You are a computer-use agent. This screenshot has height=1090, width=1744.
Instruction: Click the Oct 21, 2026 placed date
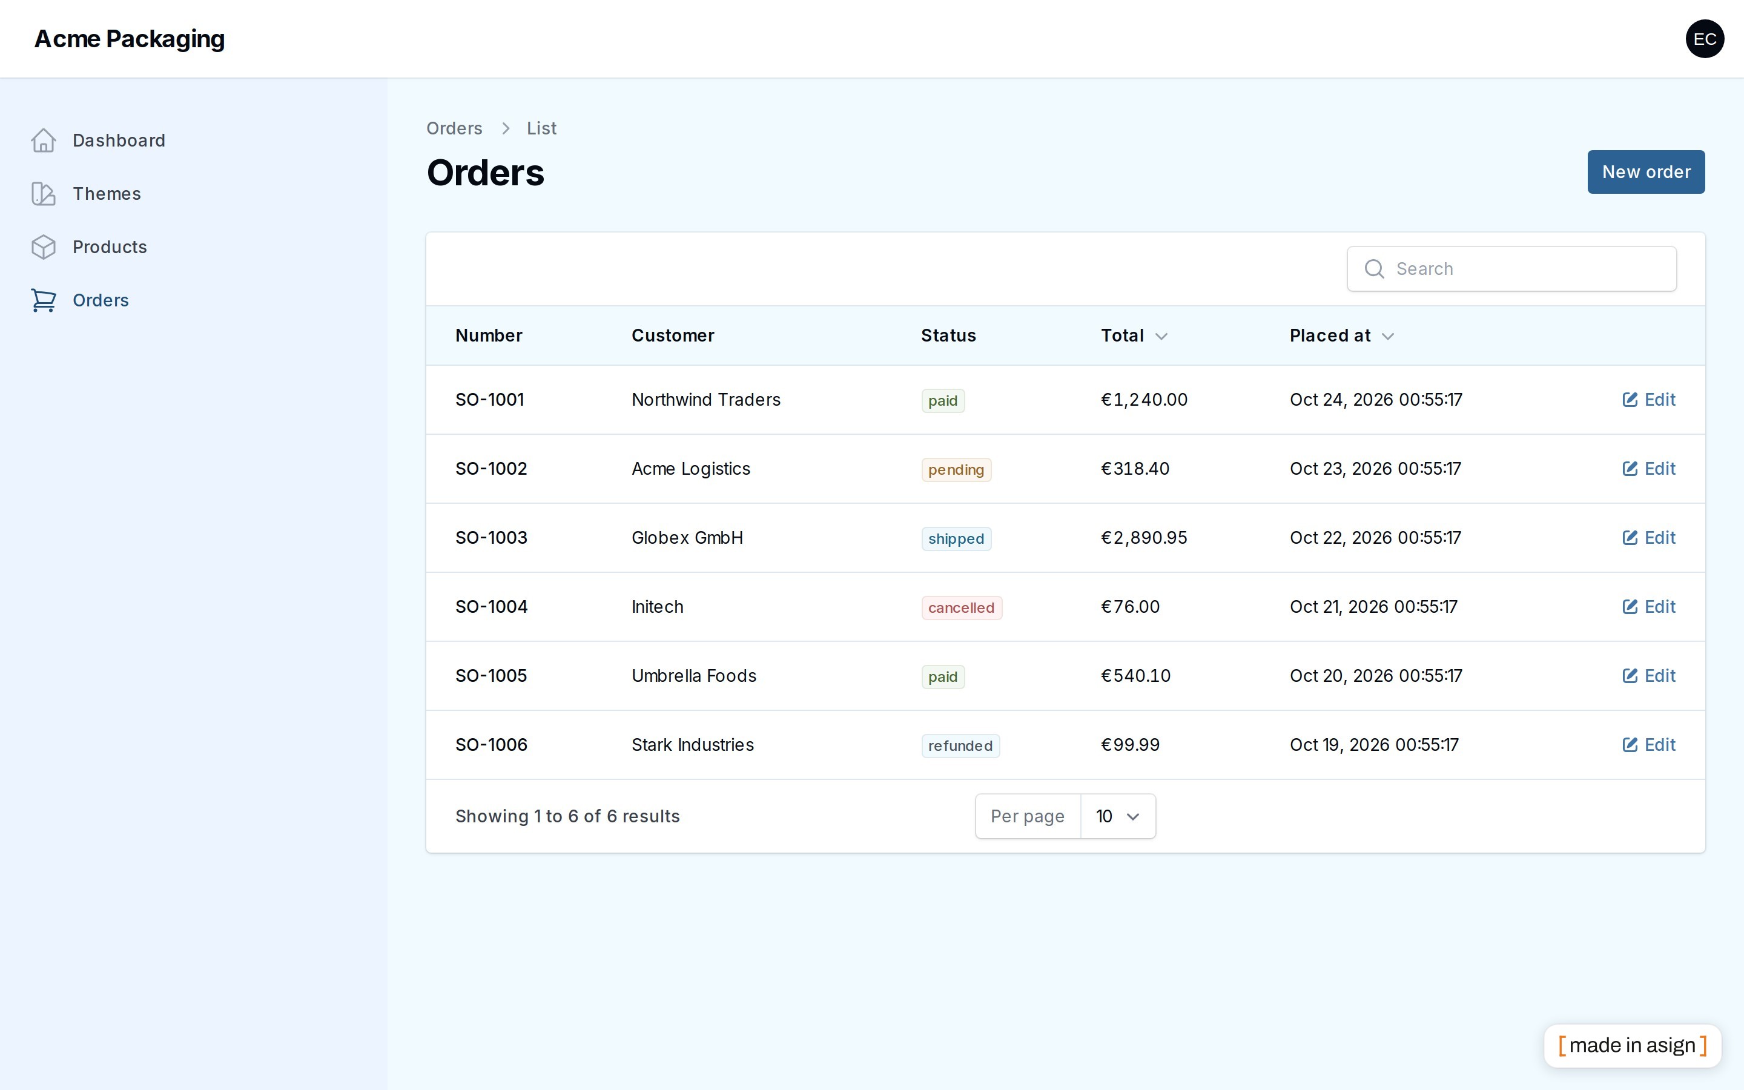point(1373,607)
